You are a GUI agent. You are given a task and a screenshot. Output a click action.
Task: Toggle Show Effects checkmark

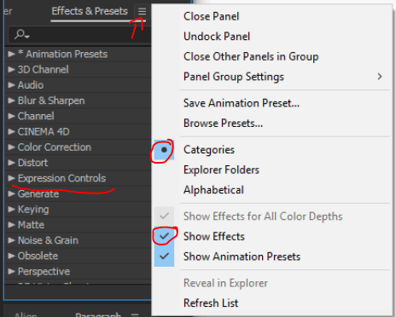click(164, 236)
